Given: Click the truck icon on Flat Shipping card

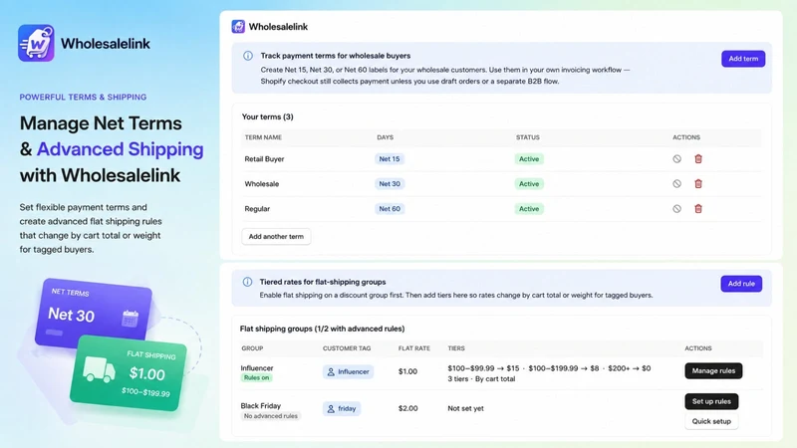Looking at the screenshot, I should click(x=99, y=369).
